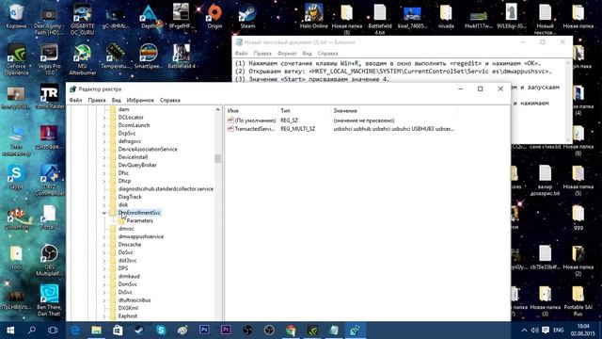Open Vegas Pro 10.0 desktop shortcut
The width and height of the screenshot is (602, 339).
(49, 59)
